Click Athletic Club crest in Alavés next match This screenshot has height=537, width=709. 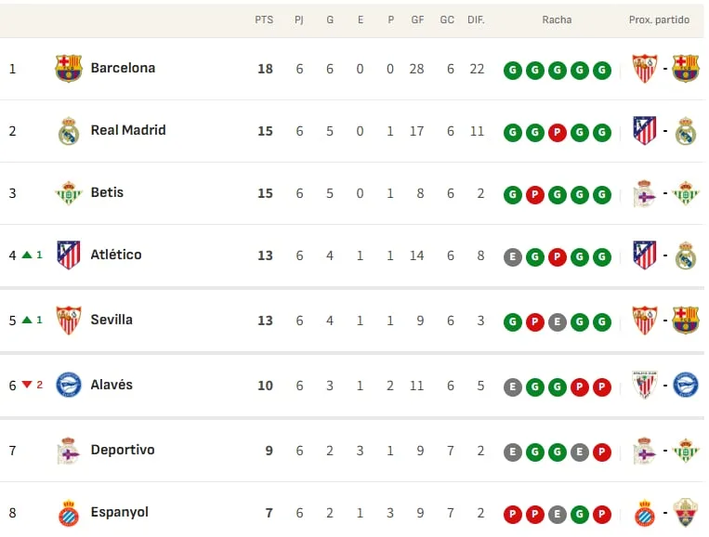(645, 386)
